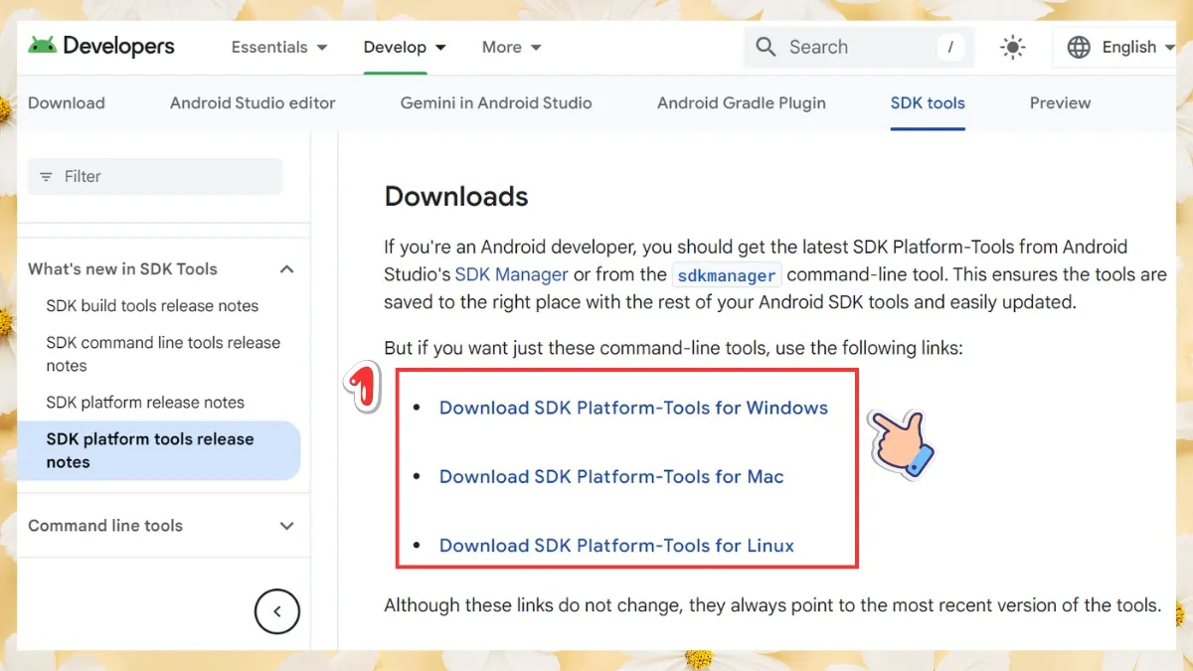
Task: Open the filter icon in the sidebar
Action: click(48, 176)
